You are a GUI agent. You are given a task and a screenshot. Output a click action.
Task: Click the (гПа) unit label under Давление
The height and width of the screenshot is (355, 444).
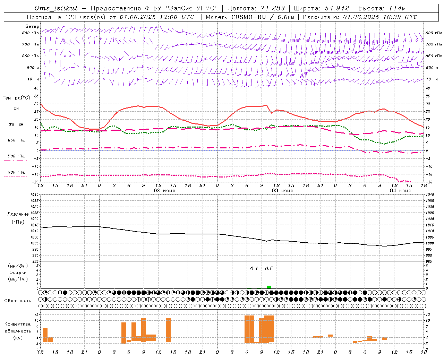(x=18, y=222)
